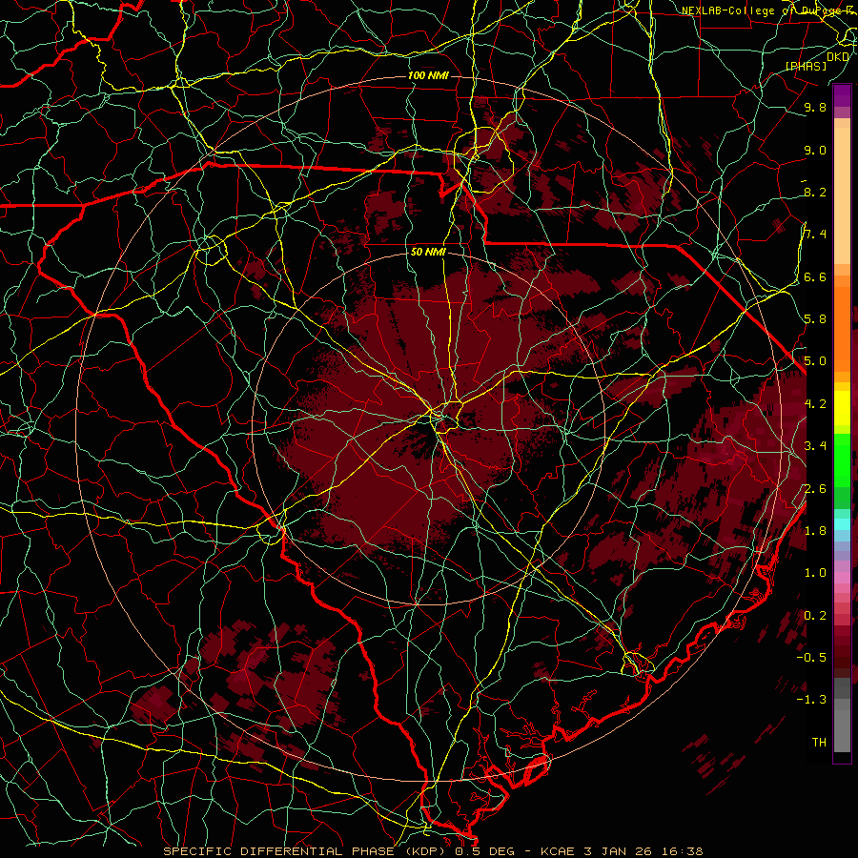The height and width of the screenshot is (858, 858).
Task: Pick the pink color bar segment near 1.0
Action: pyautogui.click(x=842, y=578)
